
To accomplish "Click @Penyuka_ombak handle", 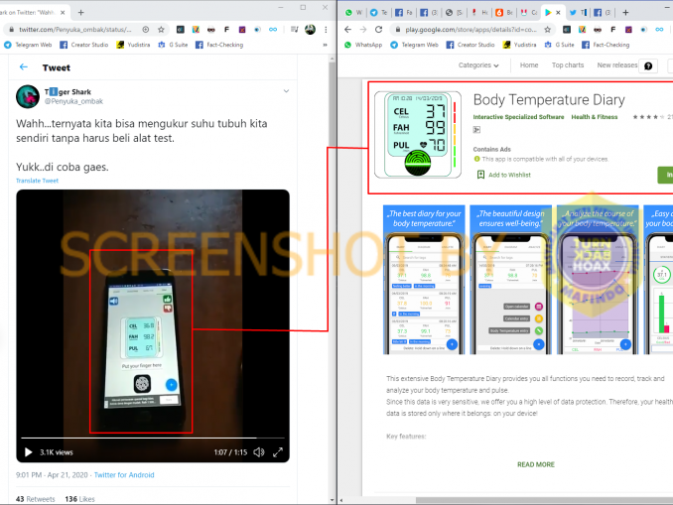I will (x=73, y=101).
